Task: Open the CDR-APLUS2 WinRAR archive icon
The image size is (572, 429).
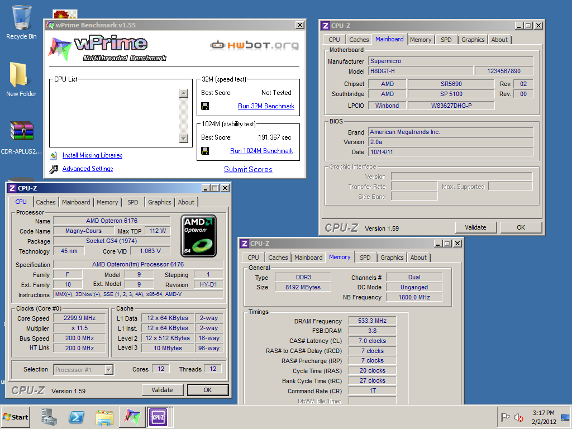Action: 21,137
